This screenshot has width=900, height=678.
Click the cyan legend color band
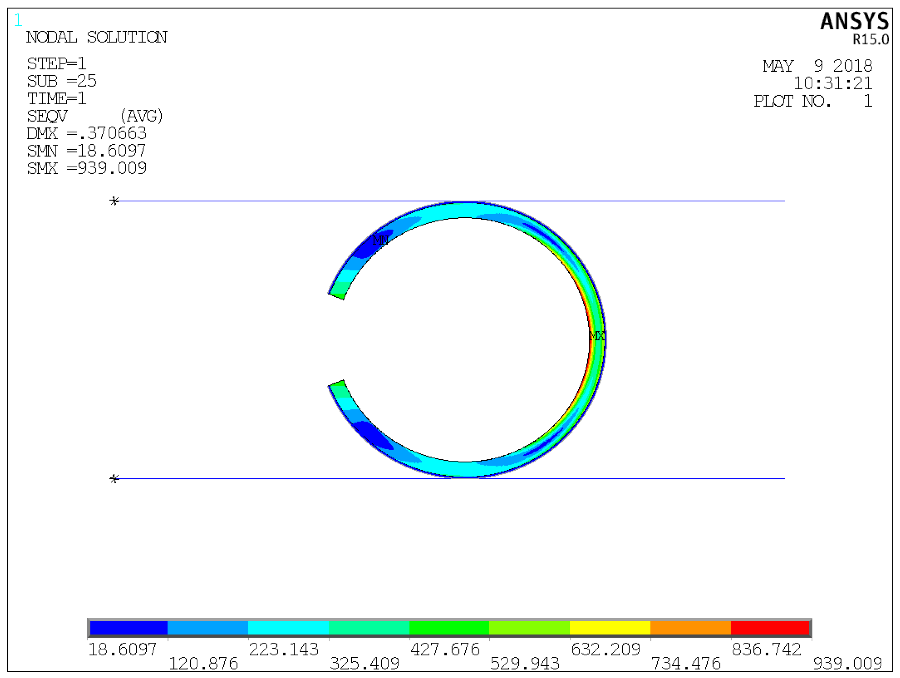click(x=288, y=628)
